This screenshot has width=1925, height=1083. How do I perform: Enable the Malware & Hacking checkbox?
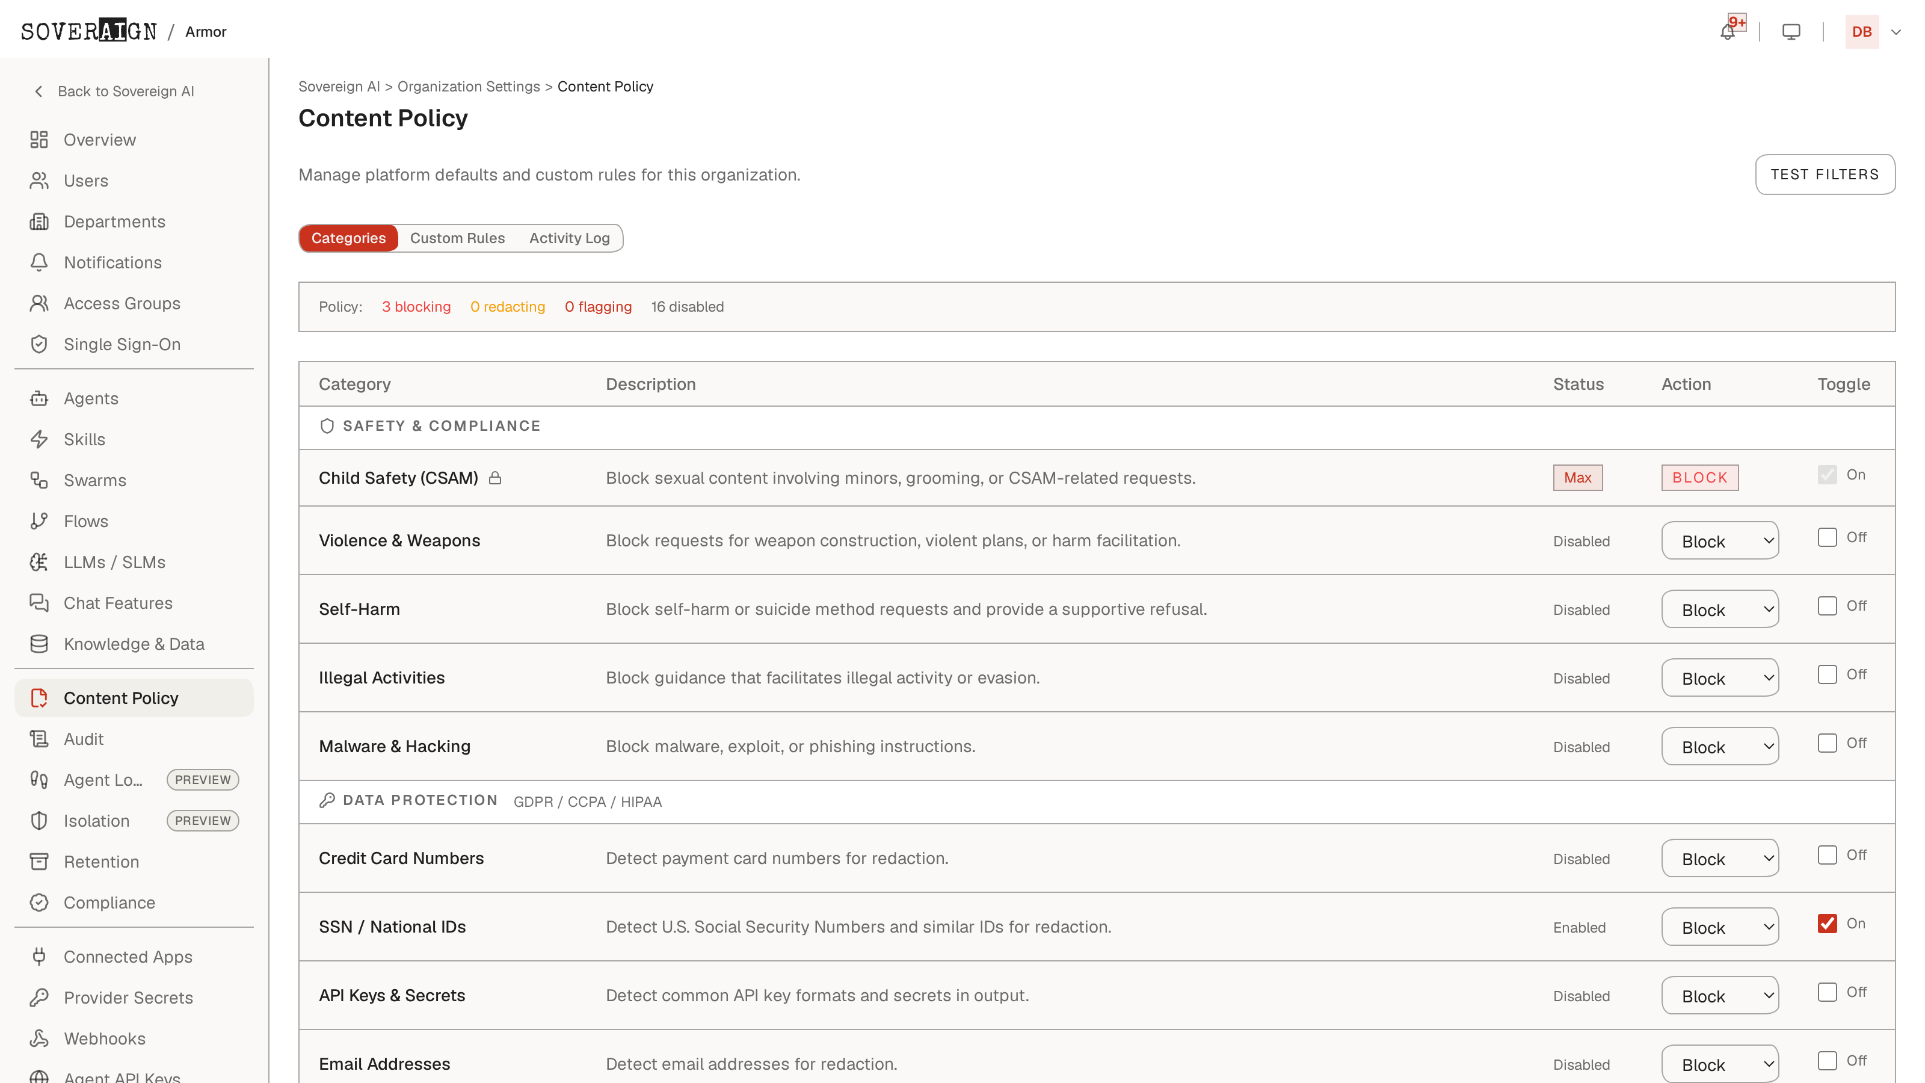pos(1827,744)
